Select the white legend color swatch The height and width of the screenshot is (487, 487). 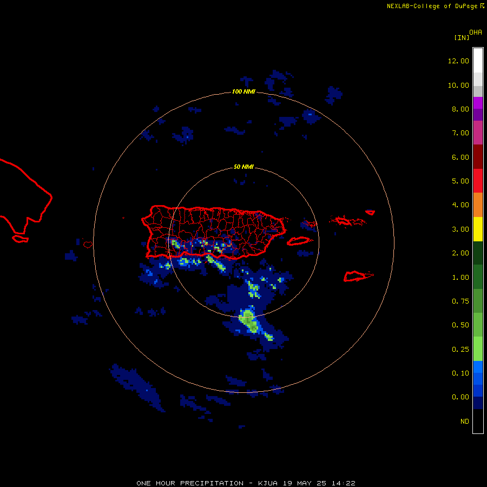[478, 61]
